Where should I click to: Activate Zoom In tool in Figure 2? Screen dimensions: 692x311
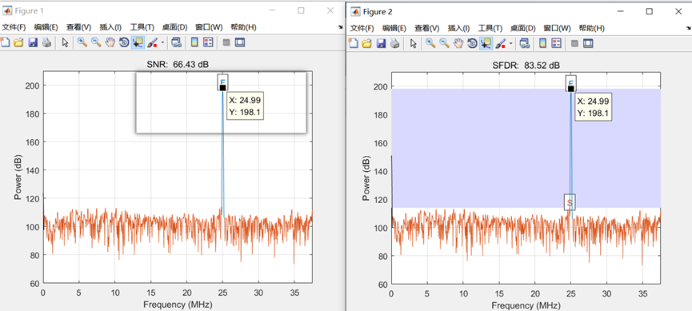tap(430, 43)
